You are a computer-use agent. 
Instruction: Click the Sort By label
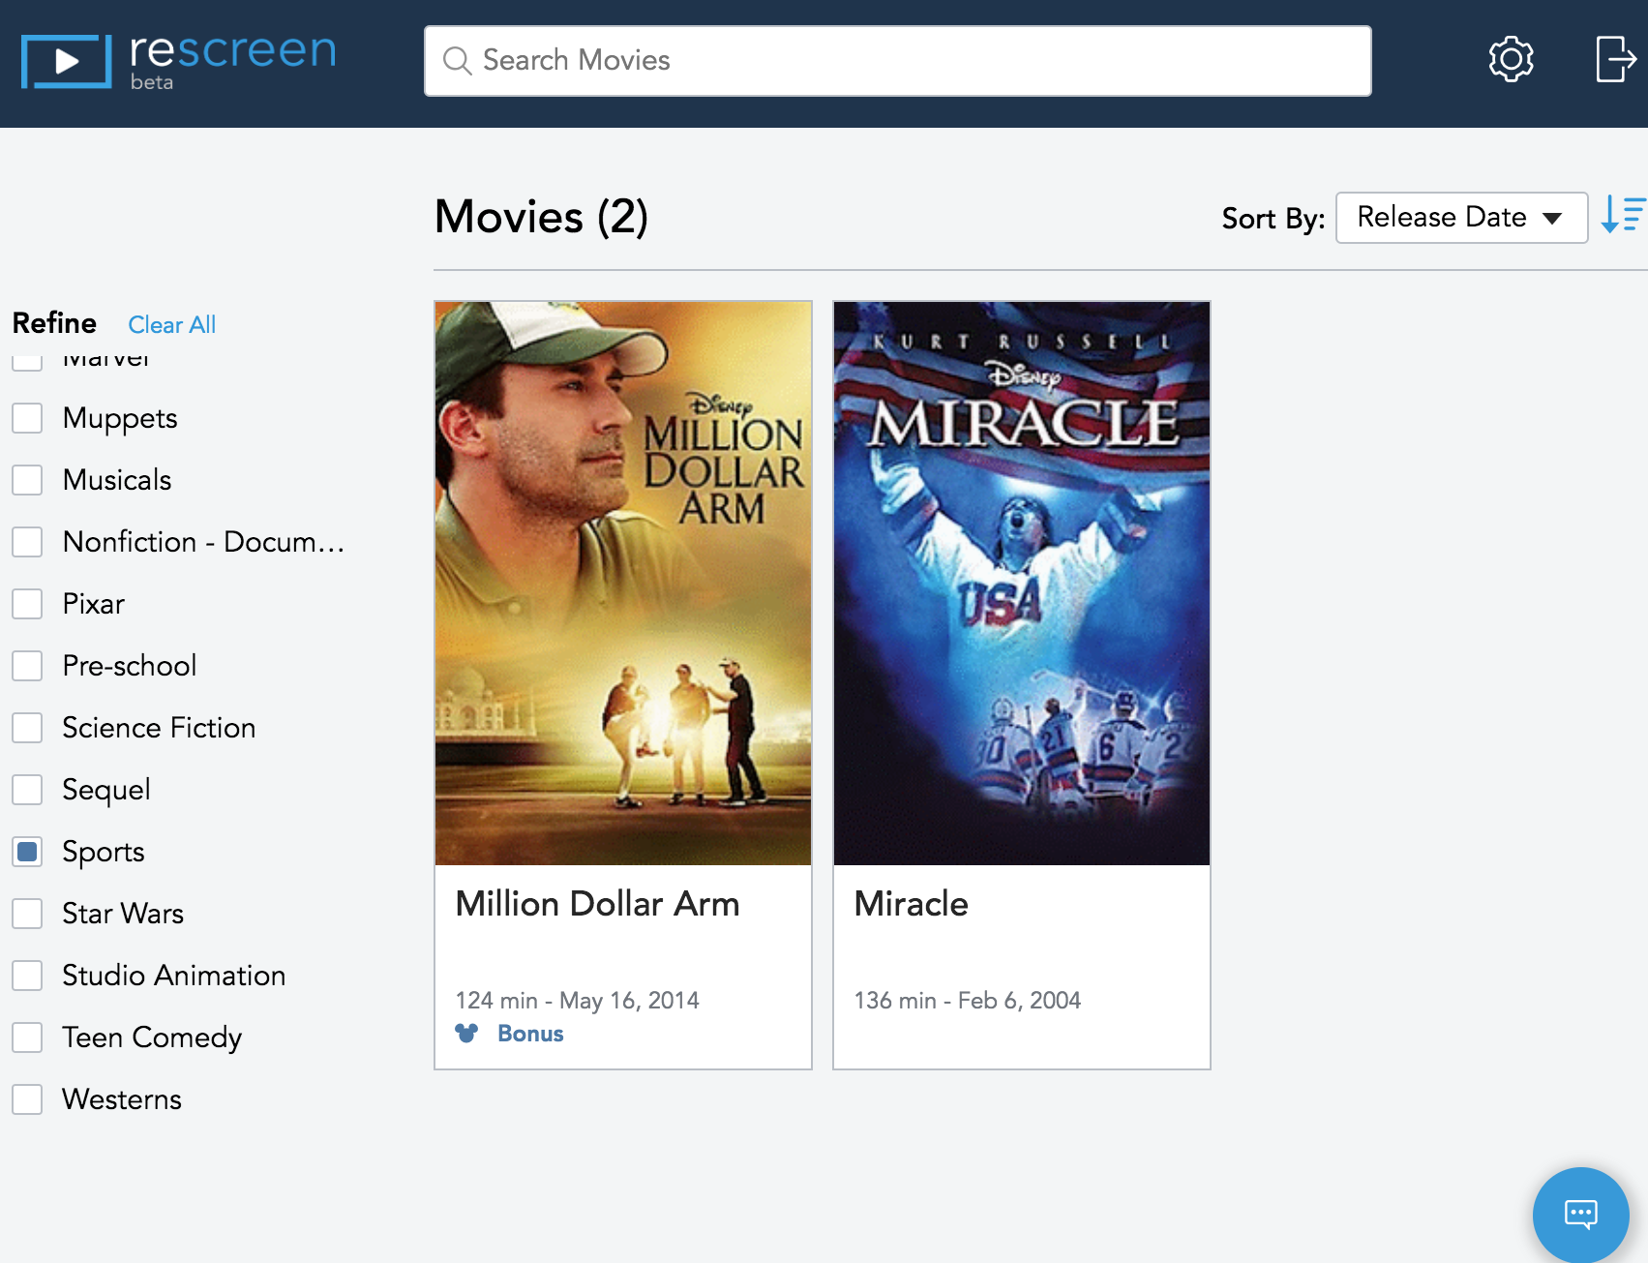point(1273,220)
